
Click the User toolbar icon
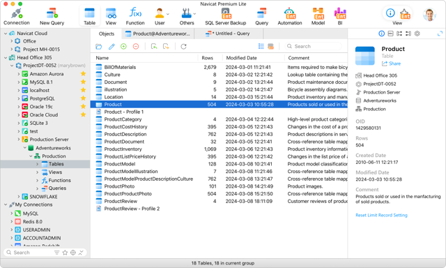pyautogui.click(x=160, y=17)
